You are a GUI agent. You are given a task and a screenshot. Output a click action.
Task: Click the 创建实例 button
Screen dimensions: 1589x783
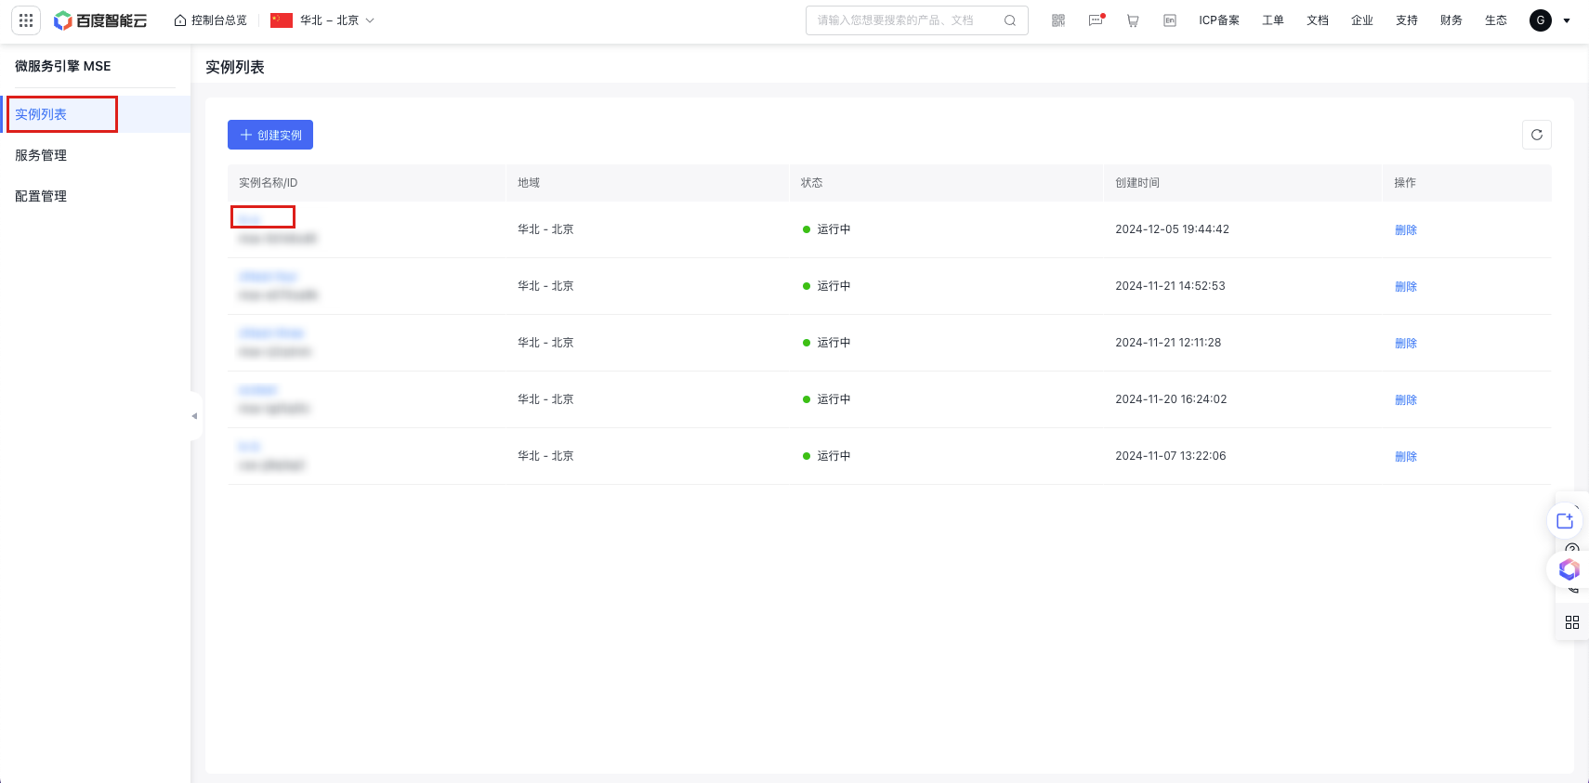coord(270,135)
